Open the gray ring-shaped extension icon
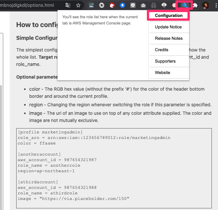 102,5
